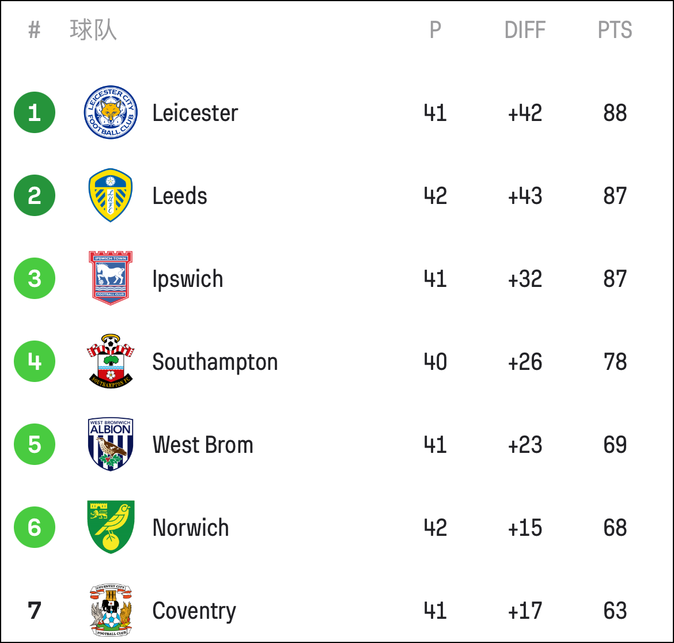Click the Coventry City crest
This screenshot has width=674, height=643.
tap(111, 610)
